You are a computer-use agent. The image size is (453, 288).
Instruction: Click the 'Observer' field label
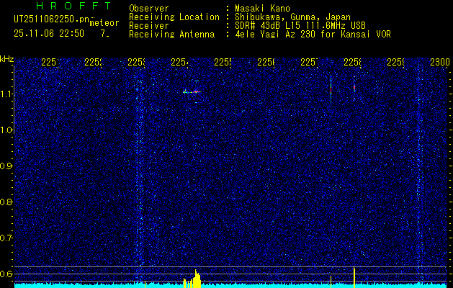click(149, 9)
